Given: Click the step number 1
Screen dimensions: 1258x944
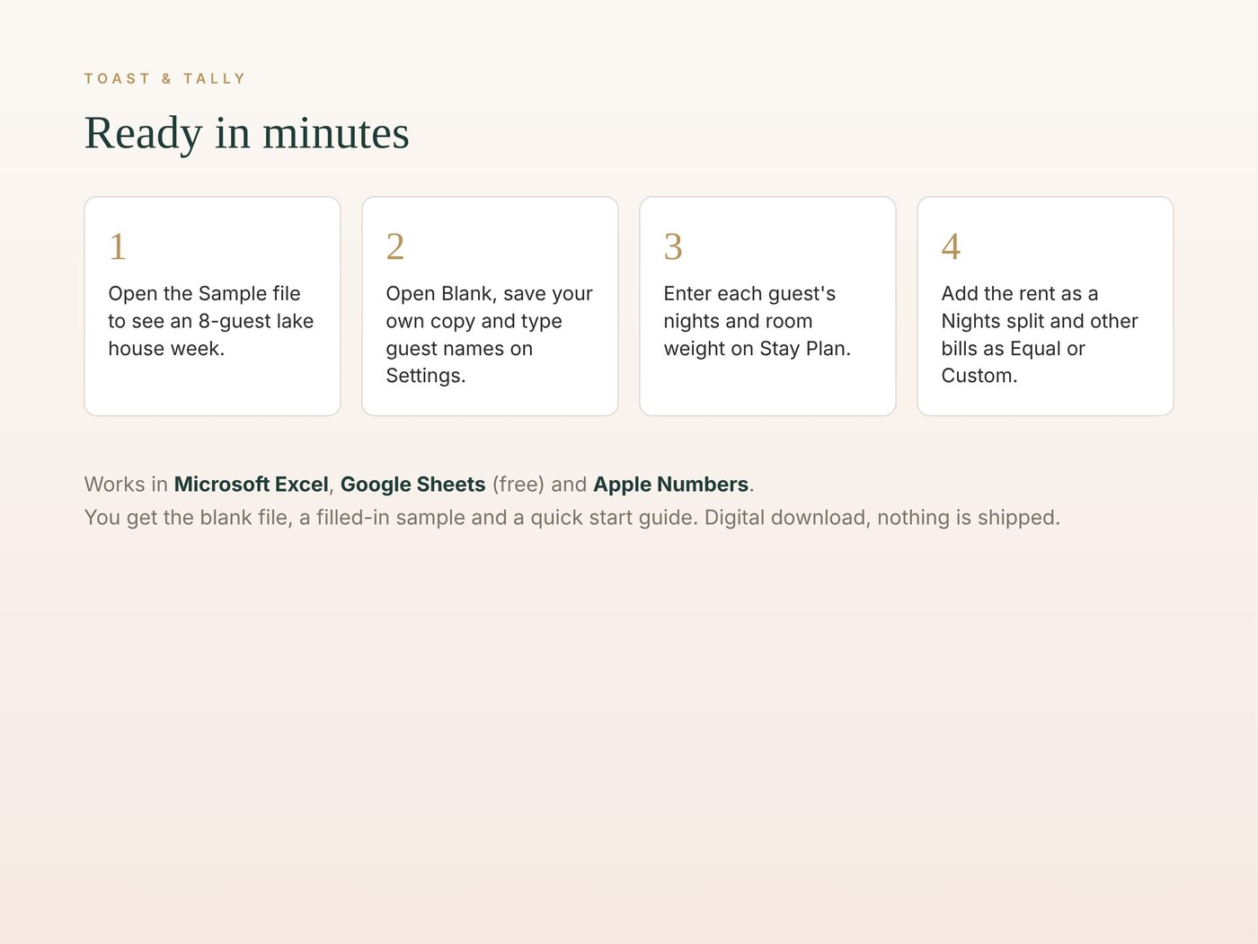Looking at the screenshot, I should (x=118, y=246).
